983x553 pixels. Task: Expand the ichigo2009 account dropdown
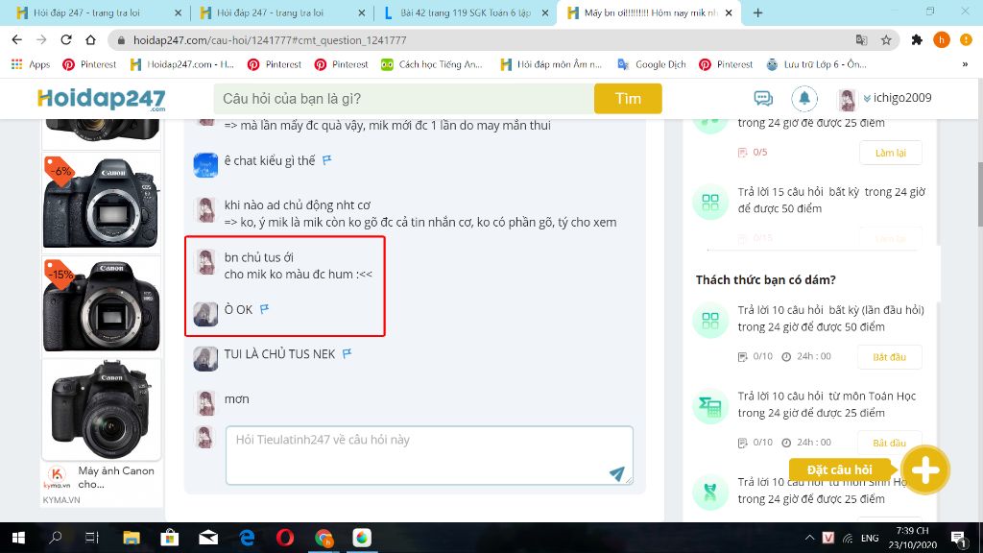(x=898, y=98)
